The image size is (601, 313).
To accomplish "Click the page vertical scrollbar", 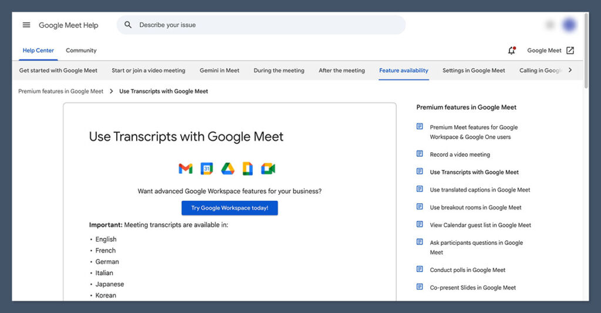I will coord(586,51).
